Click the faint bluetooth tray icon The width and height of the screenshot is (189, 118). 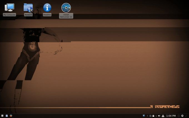pyautogui.click(x=147, y=116)
